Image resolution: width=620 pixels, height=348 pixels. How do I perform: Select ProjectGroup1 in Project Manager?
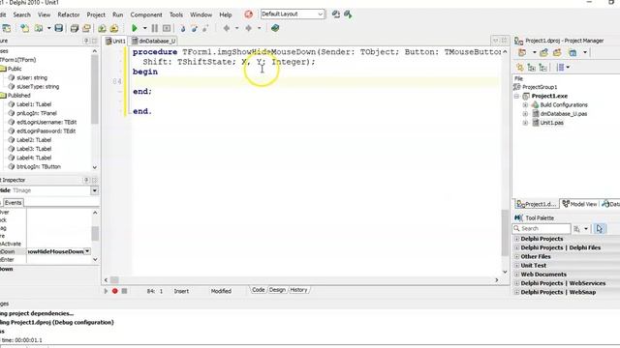click(540, 87)
